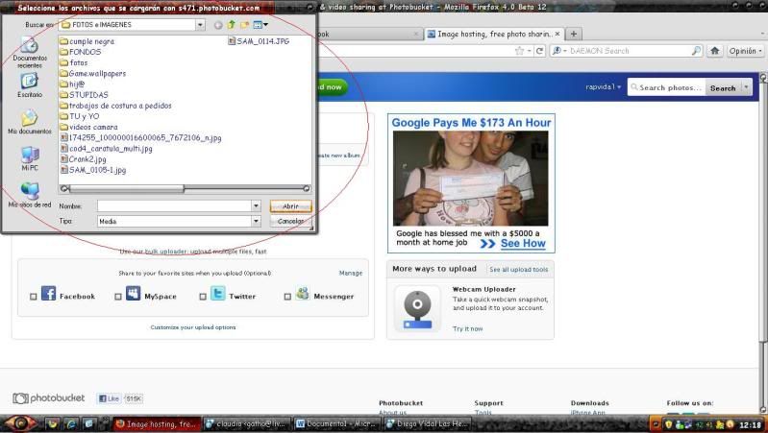Click See all upload tools link

click(x=519, y=270)
